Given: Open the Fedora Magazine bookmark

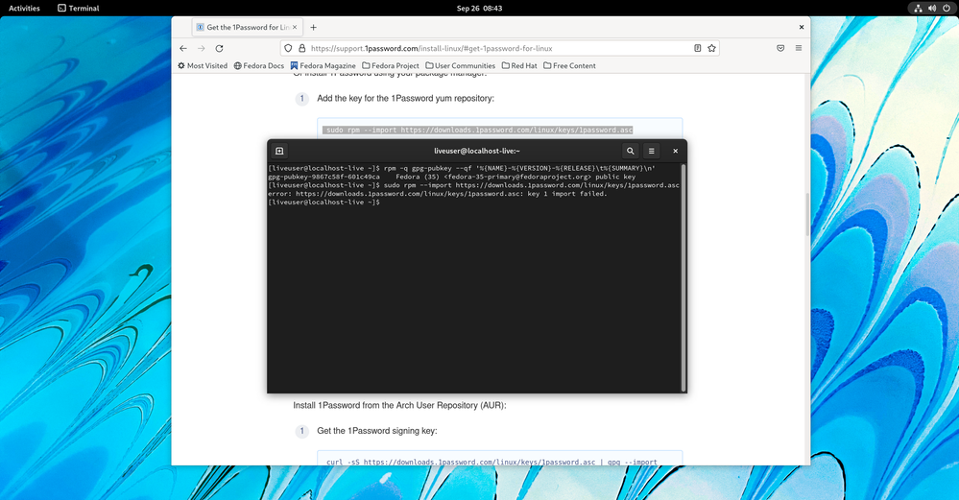Looking at the screenshot, I should point(324,66).
